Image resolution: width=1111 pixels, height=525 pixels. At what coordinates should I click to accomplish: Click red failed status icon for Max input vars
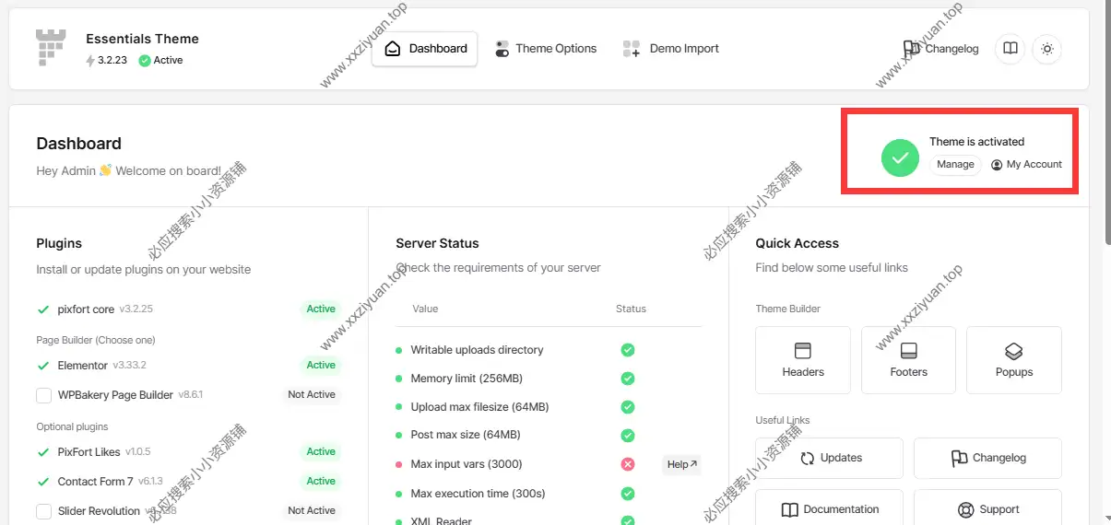pyautogui.click(x=628, y=464)
